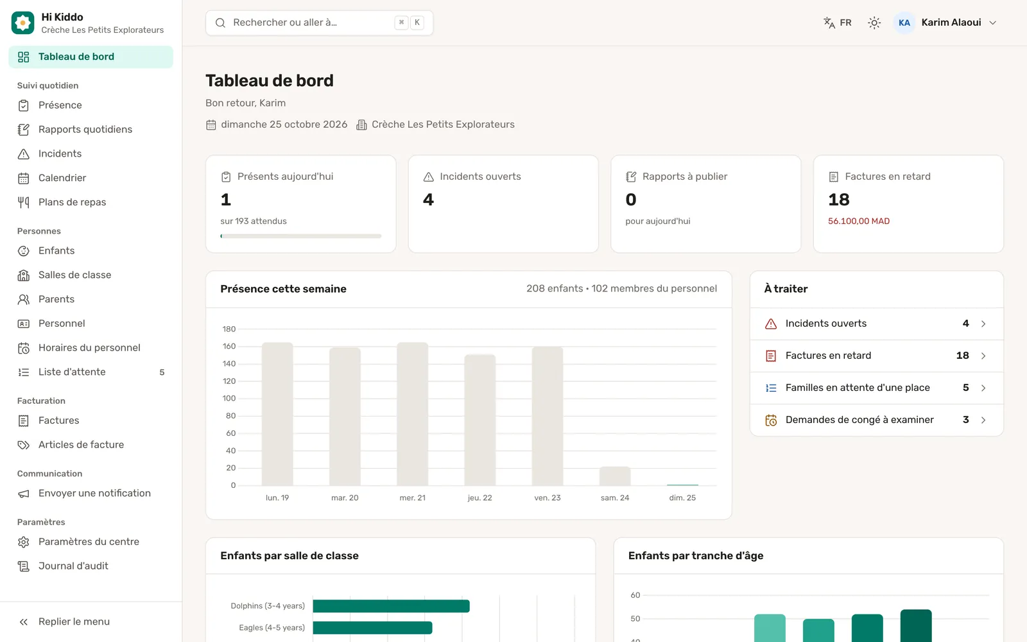Click the Eagles (4-5 years) green bar
Image resolution: width=1027 pixels, height=642 pixels.
372,628
